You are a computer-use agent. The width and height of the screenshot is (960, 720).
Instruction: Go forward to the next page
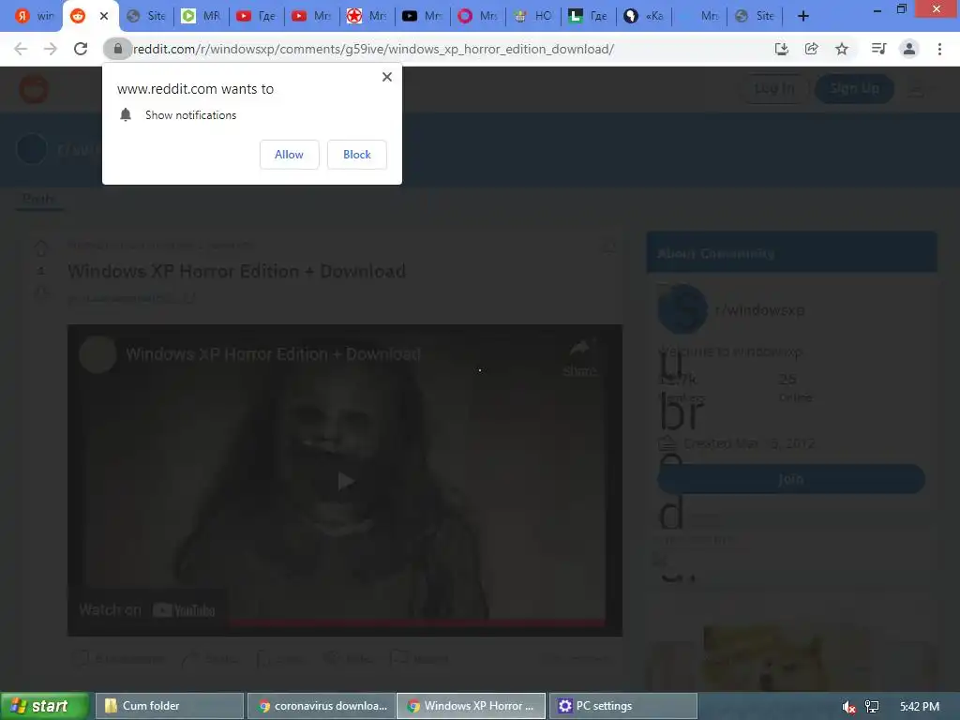click(x=51, y=49)
